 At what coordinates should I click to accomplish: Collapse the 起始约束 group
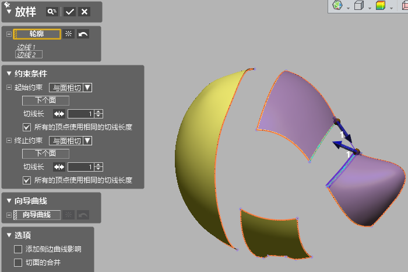9,88
